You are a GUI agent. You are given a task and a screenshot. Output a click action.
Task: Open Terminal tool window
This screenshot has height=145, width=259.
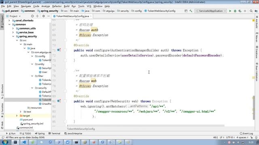54,133
